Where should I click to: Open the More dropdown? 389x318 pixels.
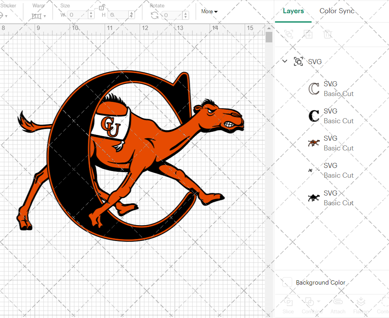(x=209, y=12)
